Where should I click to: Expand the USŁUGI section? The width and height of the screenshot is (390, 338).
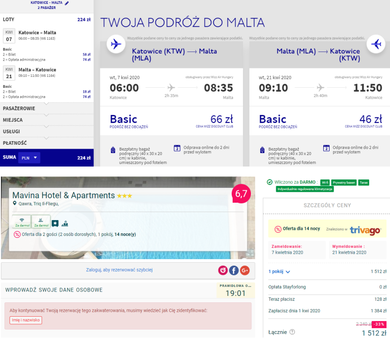47,131
